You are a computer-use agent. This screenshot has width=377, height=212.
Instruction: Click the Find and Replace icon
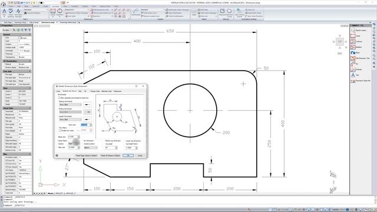25,13
